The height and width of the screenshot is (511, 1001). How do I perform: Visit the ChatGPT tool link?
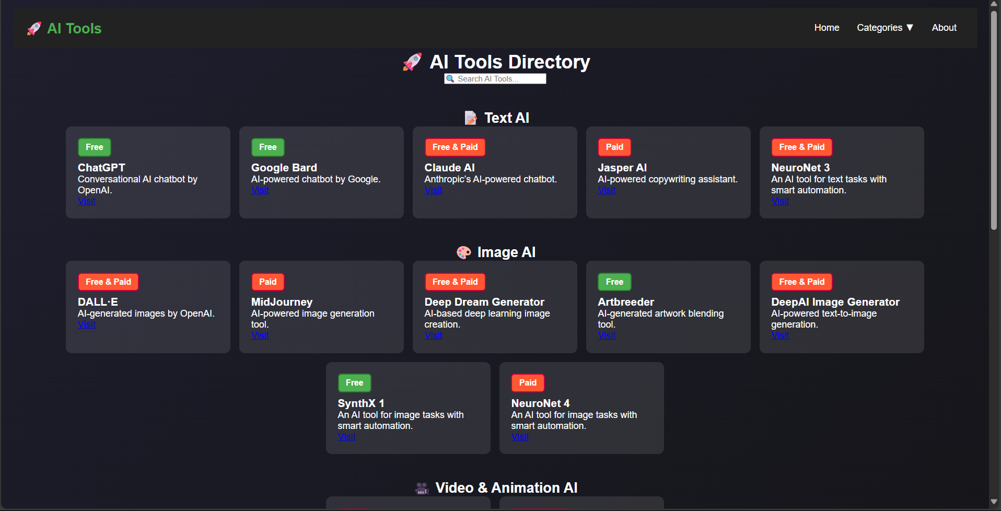point(87,201)
